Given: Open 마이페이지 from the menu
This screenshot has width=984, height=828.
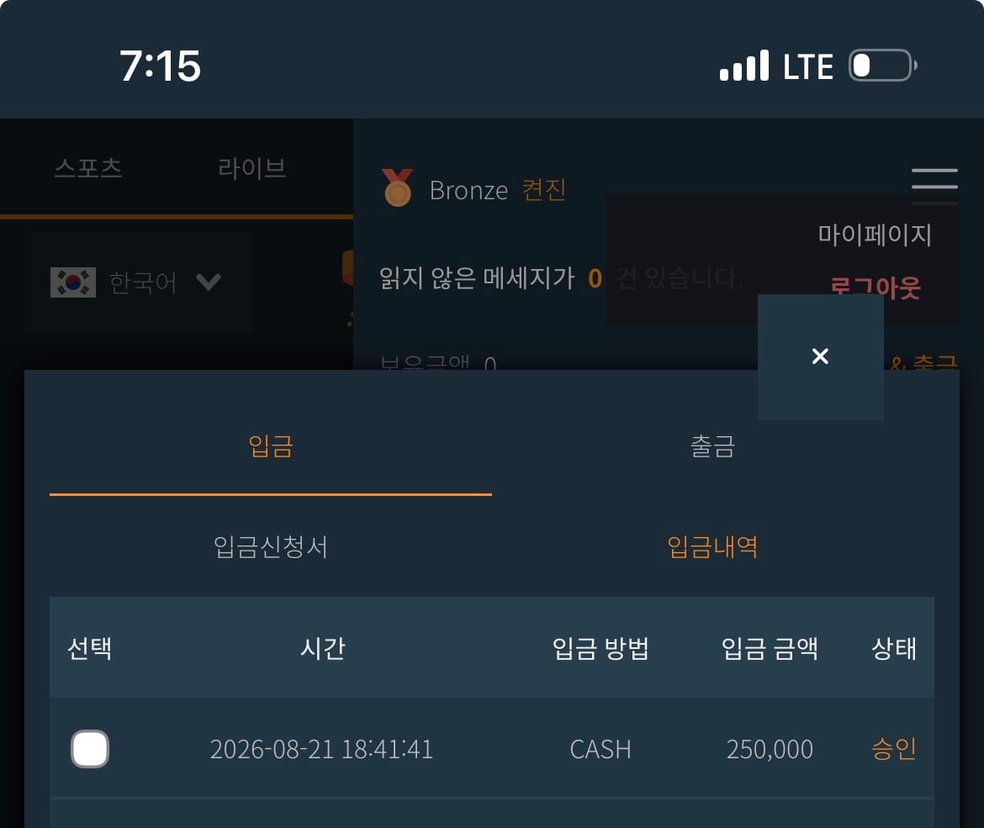Looking at the screenshot, I should 874,235.
